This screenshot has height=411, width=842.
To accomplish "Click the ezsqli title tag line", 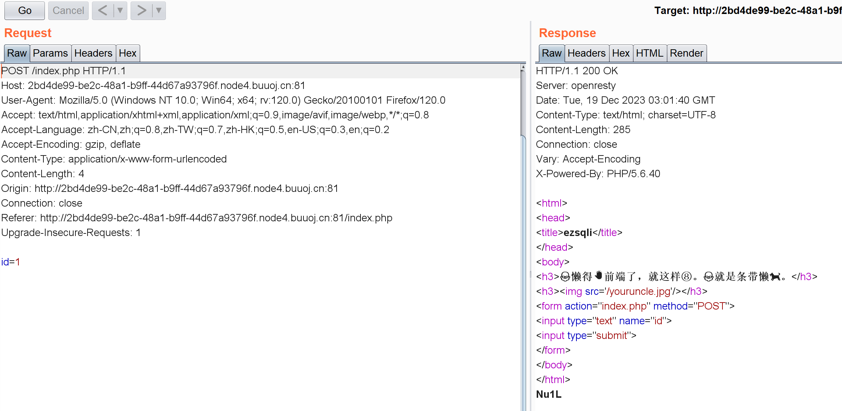I will point(579,232).
